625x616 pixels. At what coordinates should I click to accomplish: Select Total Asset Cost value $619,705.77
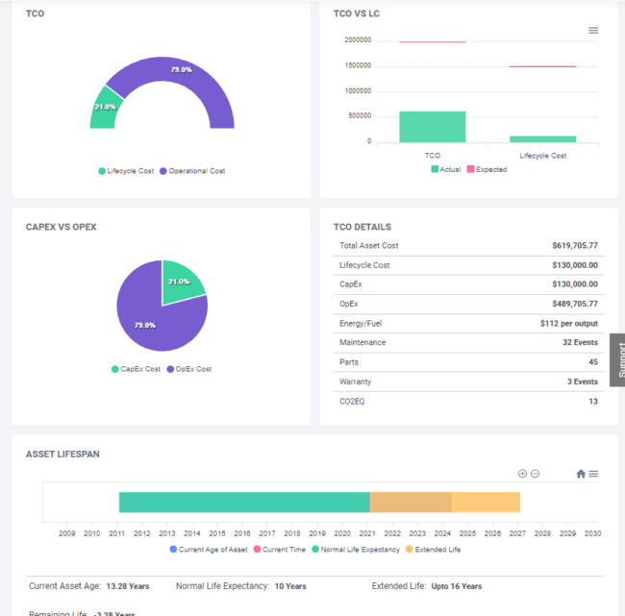pyautogui.click(x=575, y=245)
